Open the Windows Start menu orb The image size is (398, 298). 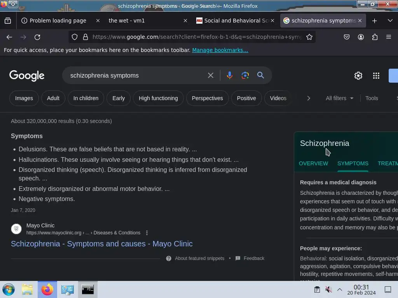9,289
